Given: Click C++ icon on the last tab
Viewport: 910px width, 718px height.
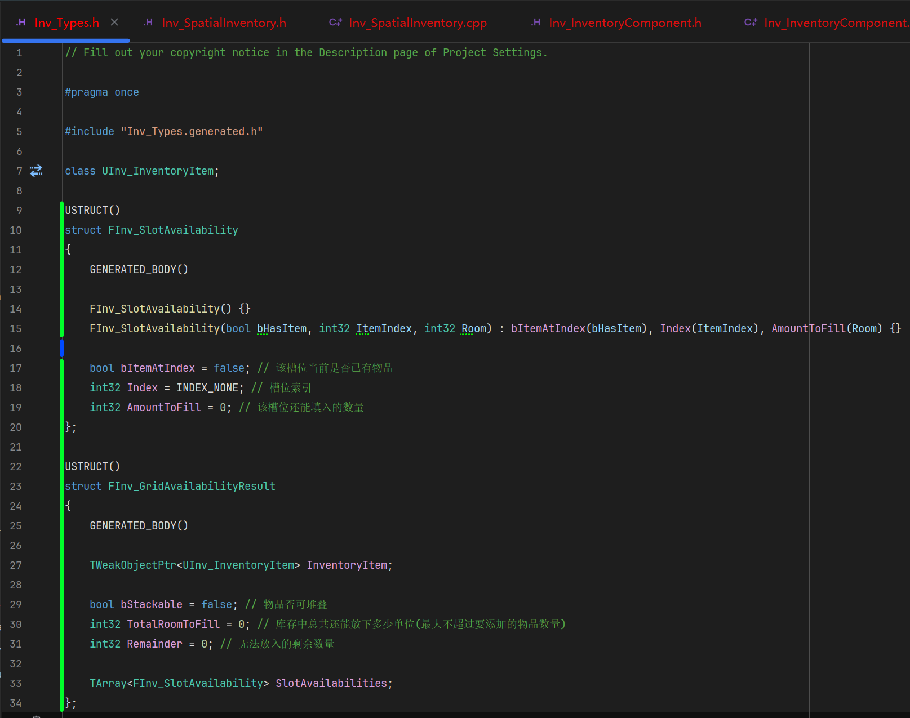Looking at the screenshot, I should 751,23.
